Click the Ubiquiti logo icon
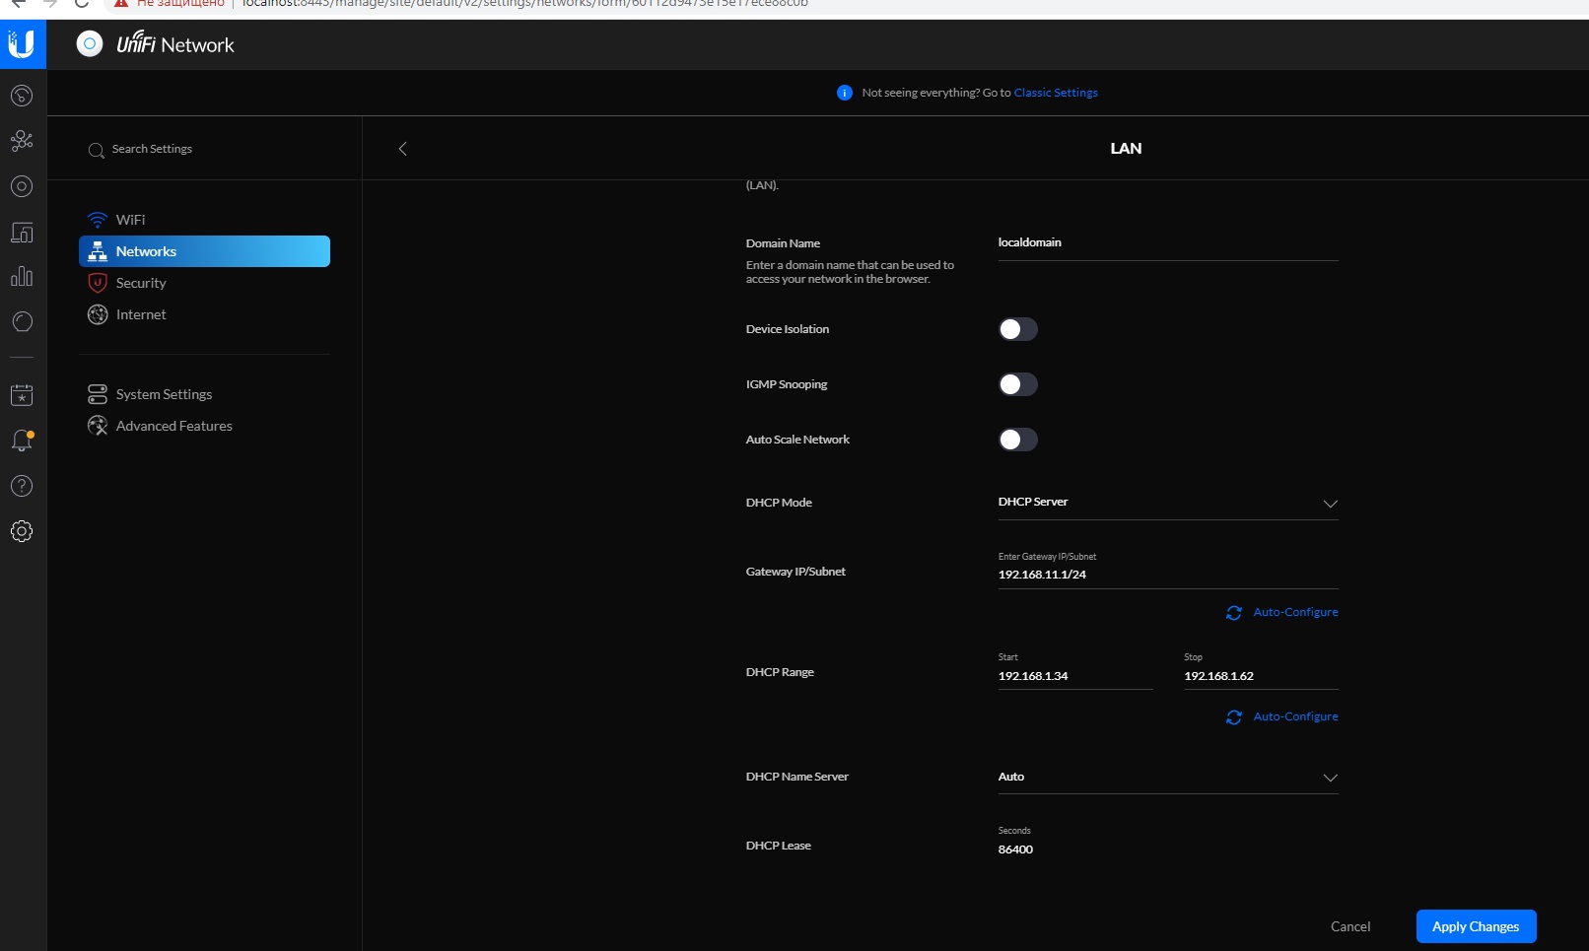Image resolution: width=1589 pixels, height=951 pixels. [22, 44]
